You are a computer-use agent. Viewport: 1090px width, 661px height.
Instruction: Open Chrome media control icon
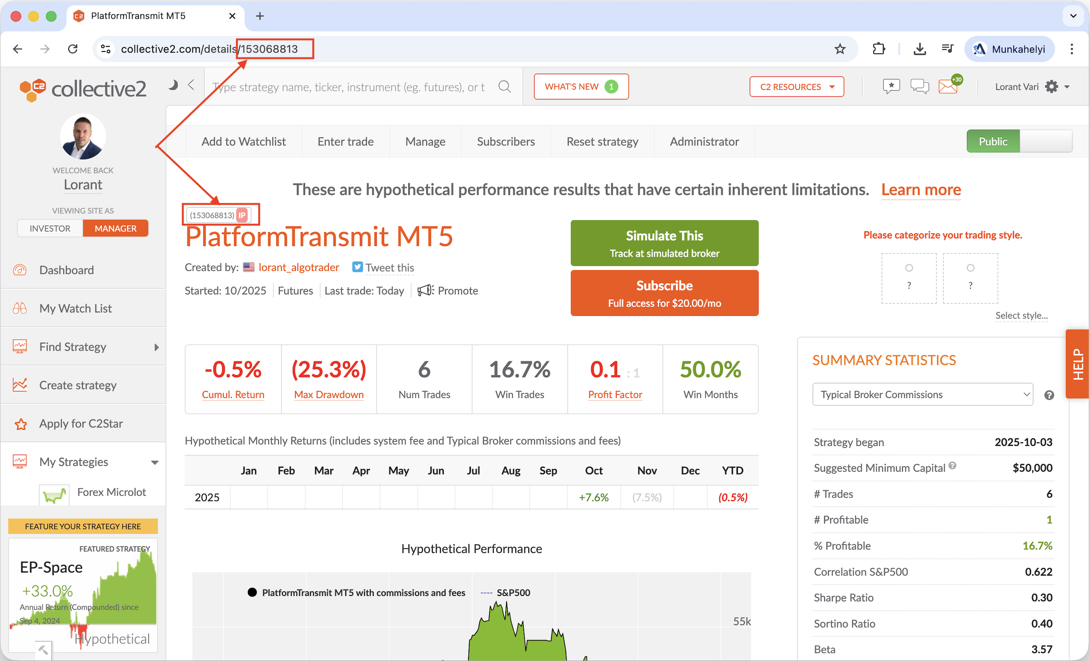(x=947, y=49)
